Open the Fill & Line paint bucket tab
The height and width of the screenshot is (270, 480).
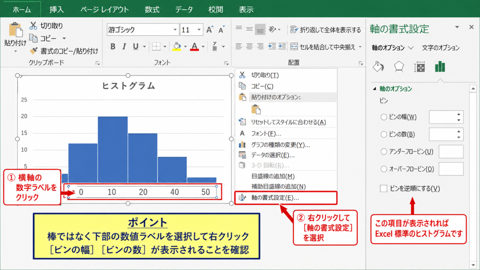378,67
